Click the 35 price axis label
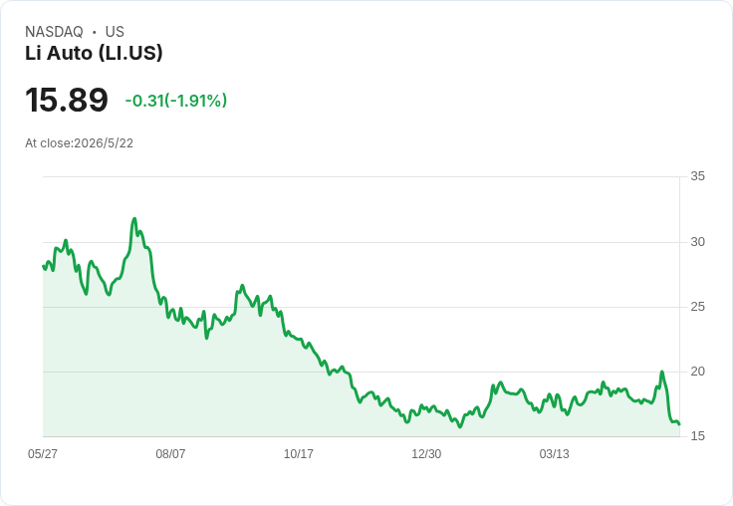Viewport: 733px width, 506px height. (x=697, y=176)
